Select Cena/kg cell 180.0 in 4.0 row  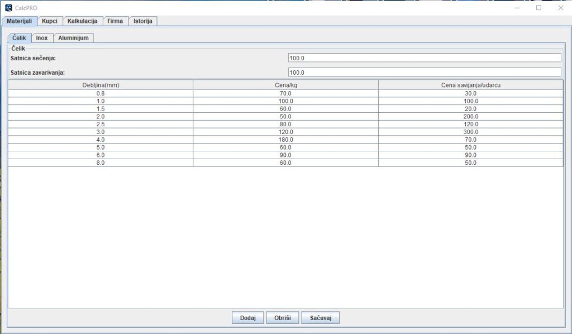point(285,140)
